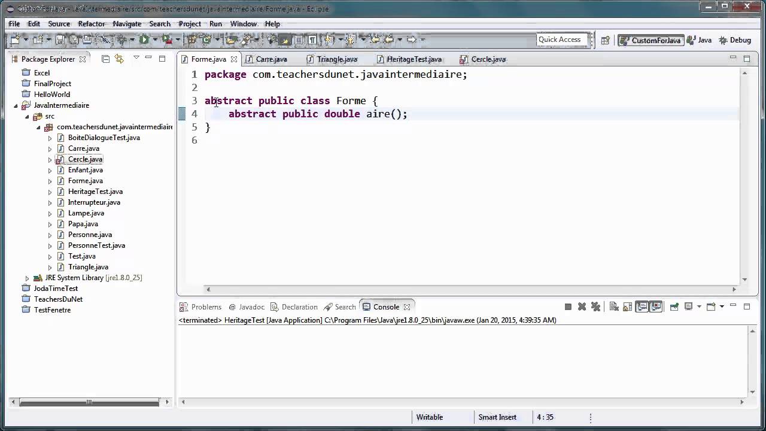Close the Console view tab
This screenshot has height=431, width=766.
(407, 306)
